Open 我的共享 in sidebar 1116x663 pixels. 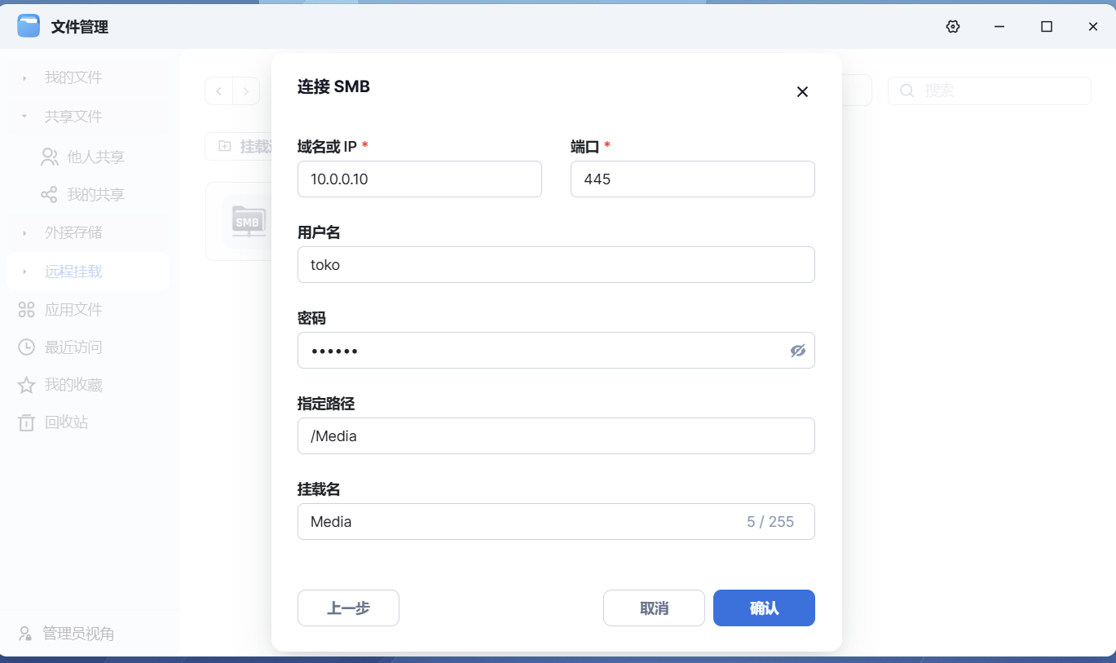[95, 195]
